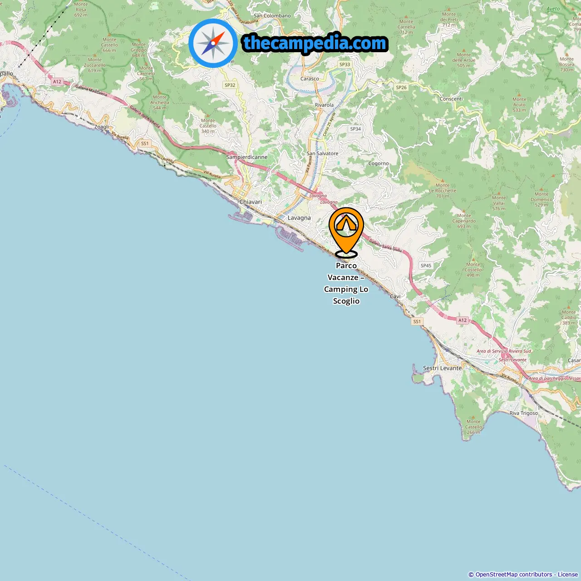This screenshot has height=581, width=581.
Task: Click the orange campsite tent marker
Action: 346,231
